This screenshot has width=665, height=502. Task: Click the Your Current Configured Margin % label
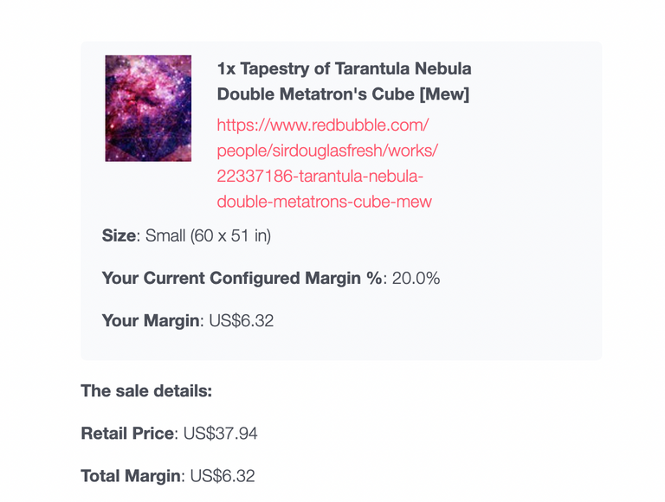(x=242, y=278)
